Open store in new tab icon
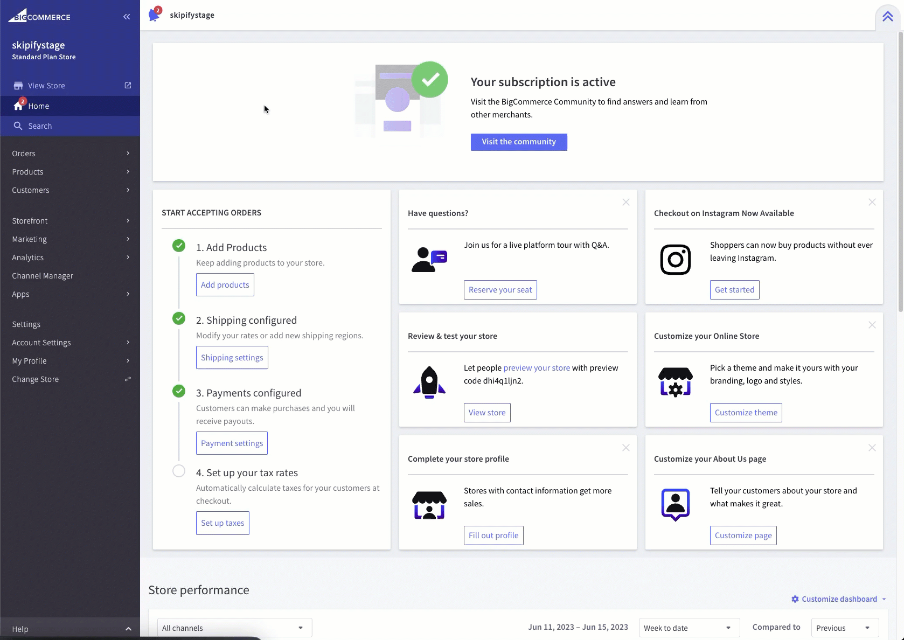This screenshot has width=904, height=640. 128,85
